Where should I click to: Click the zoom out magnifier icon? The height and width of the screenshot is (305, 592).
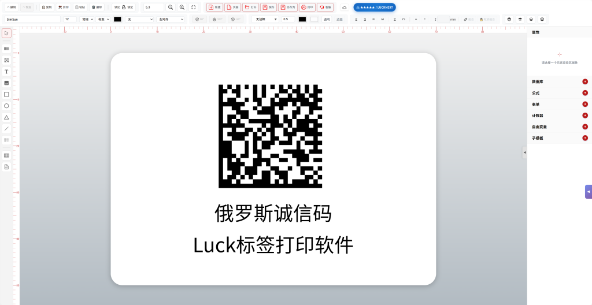(171, 7)
